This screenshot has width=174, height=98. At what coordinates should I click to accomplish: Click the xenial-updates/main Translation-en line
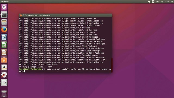pyautogui.click(x=57, y=19)
